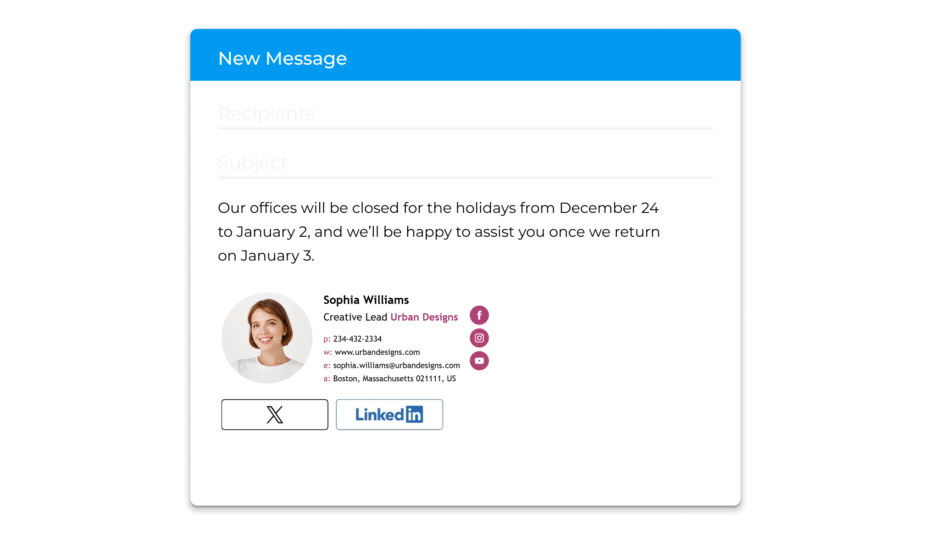Image resolution: width=931 pixels, height=535 pixels.
Task: Open the Facebook icon in the signature
Action: (x=479, y=315)
